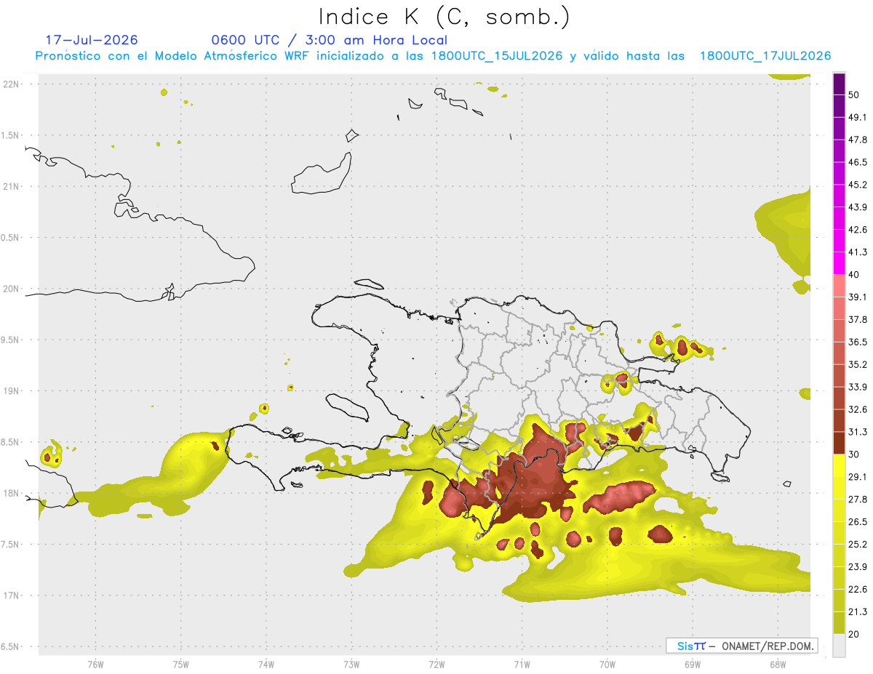Viewport: 873px width, 674px height.
Task: Click colorbar value "21.3"
Action: point(858,612)
